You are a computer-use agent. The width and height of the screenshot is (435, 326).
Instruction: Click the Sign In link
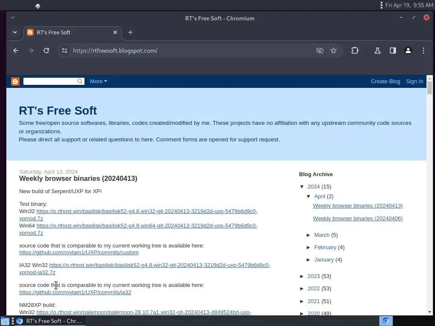tap(415, 81)
